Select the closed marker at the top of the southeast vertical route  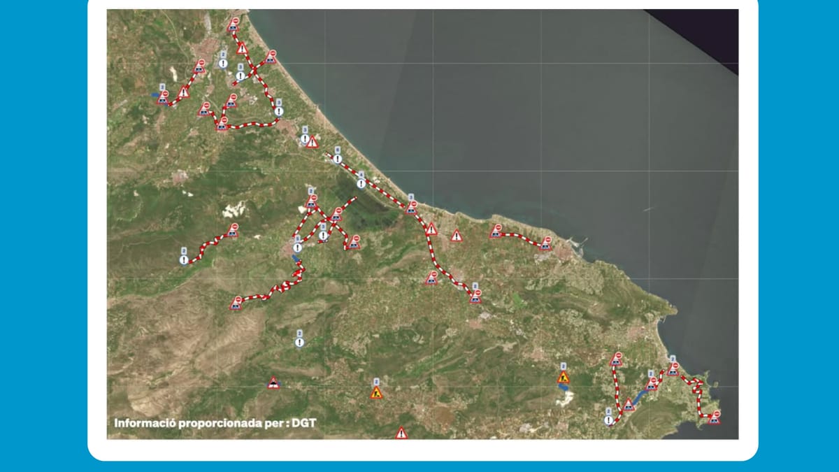tap(615, 358)
